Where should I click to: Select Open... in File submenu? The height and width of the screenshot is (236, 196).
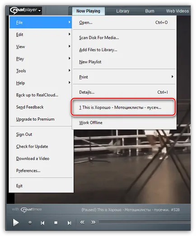tap(124, 23)
